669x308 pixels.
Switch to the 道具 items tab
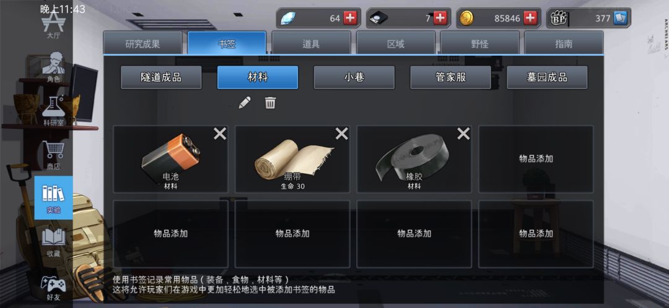click(x=312, y=43)
